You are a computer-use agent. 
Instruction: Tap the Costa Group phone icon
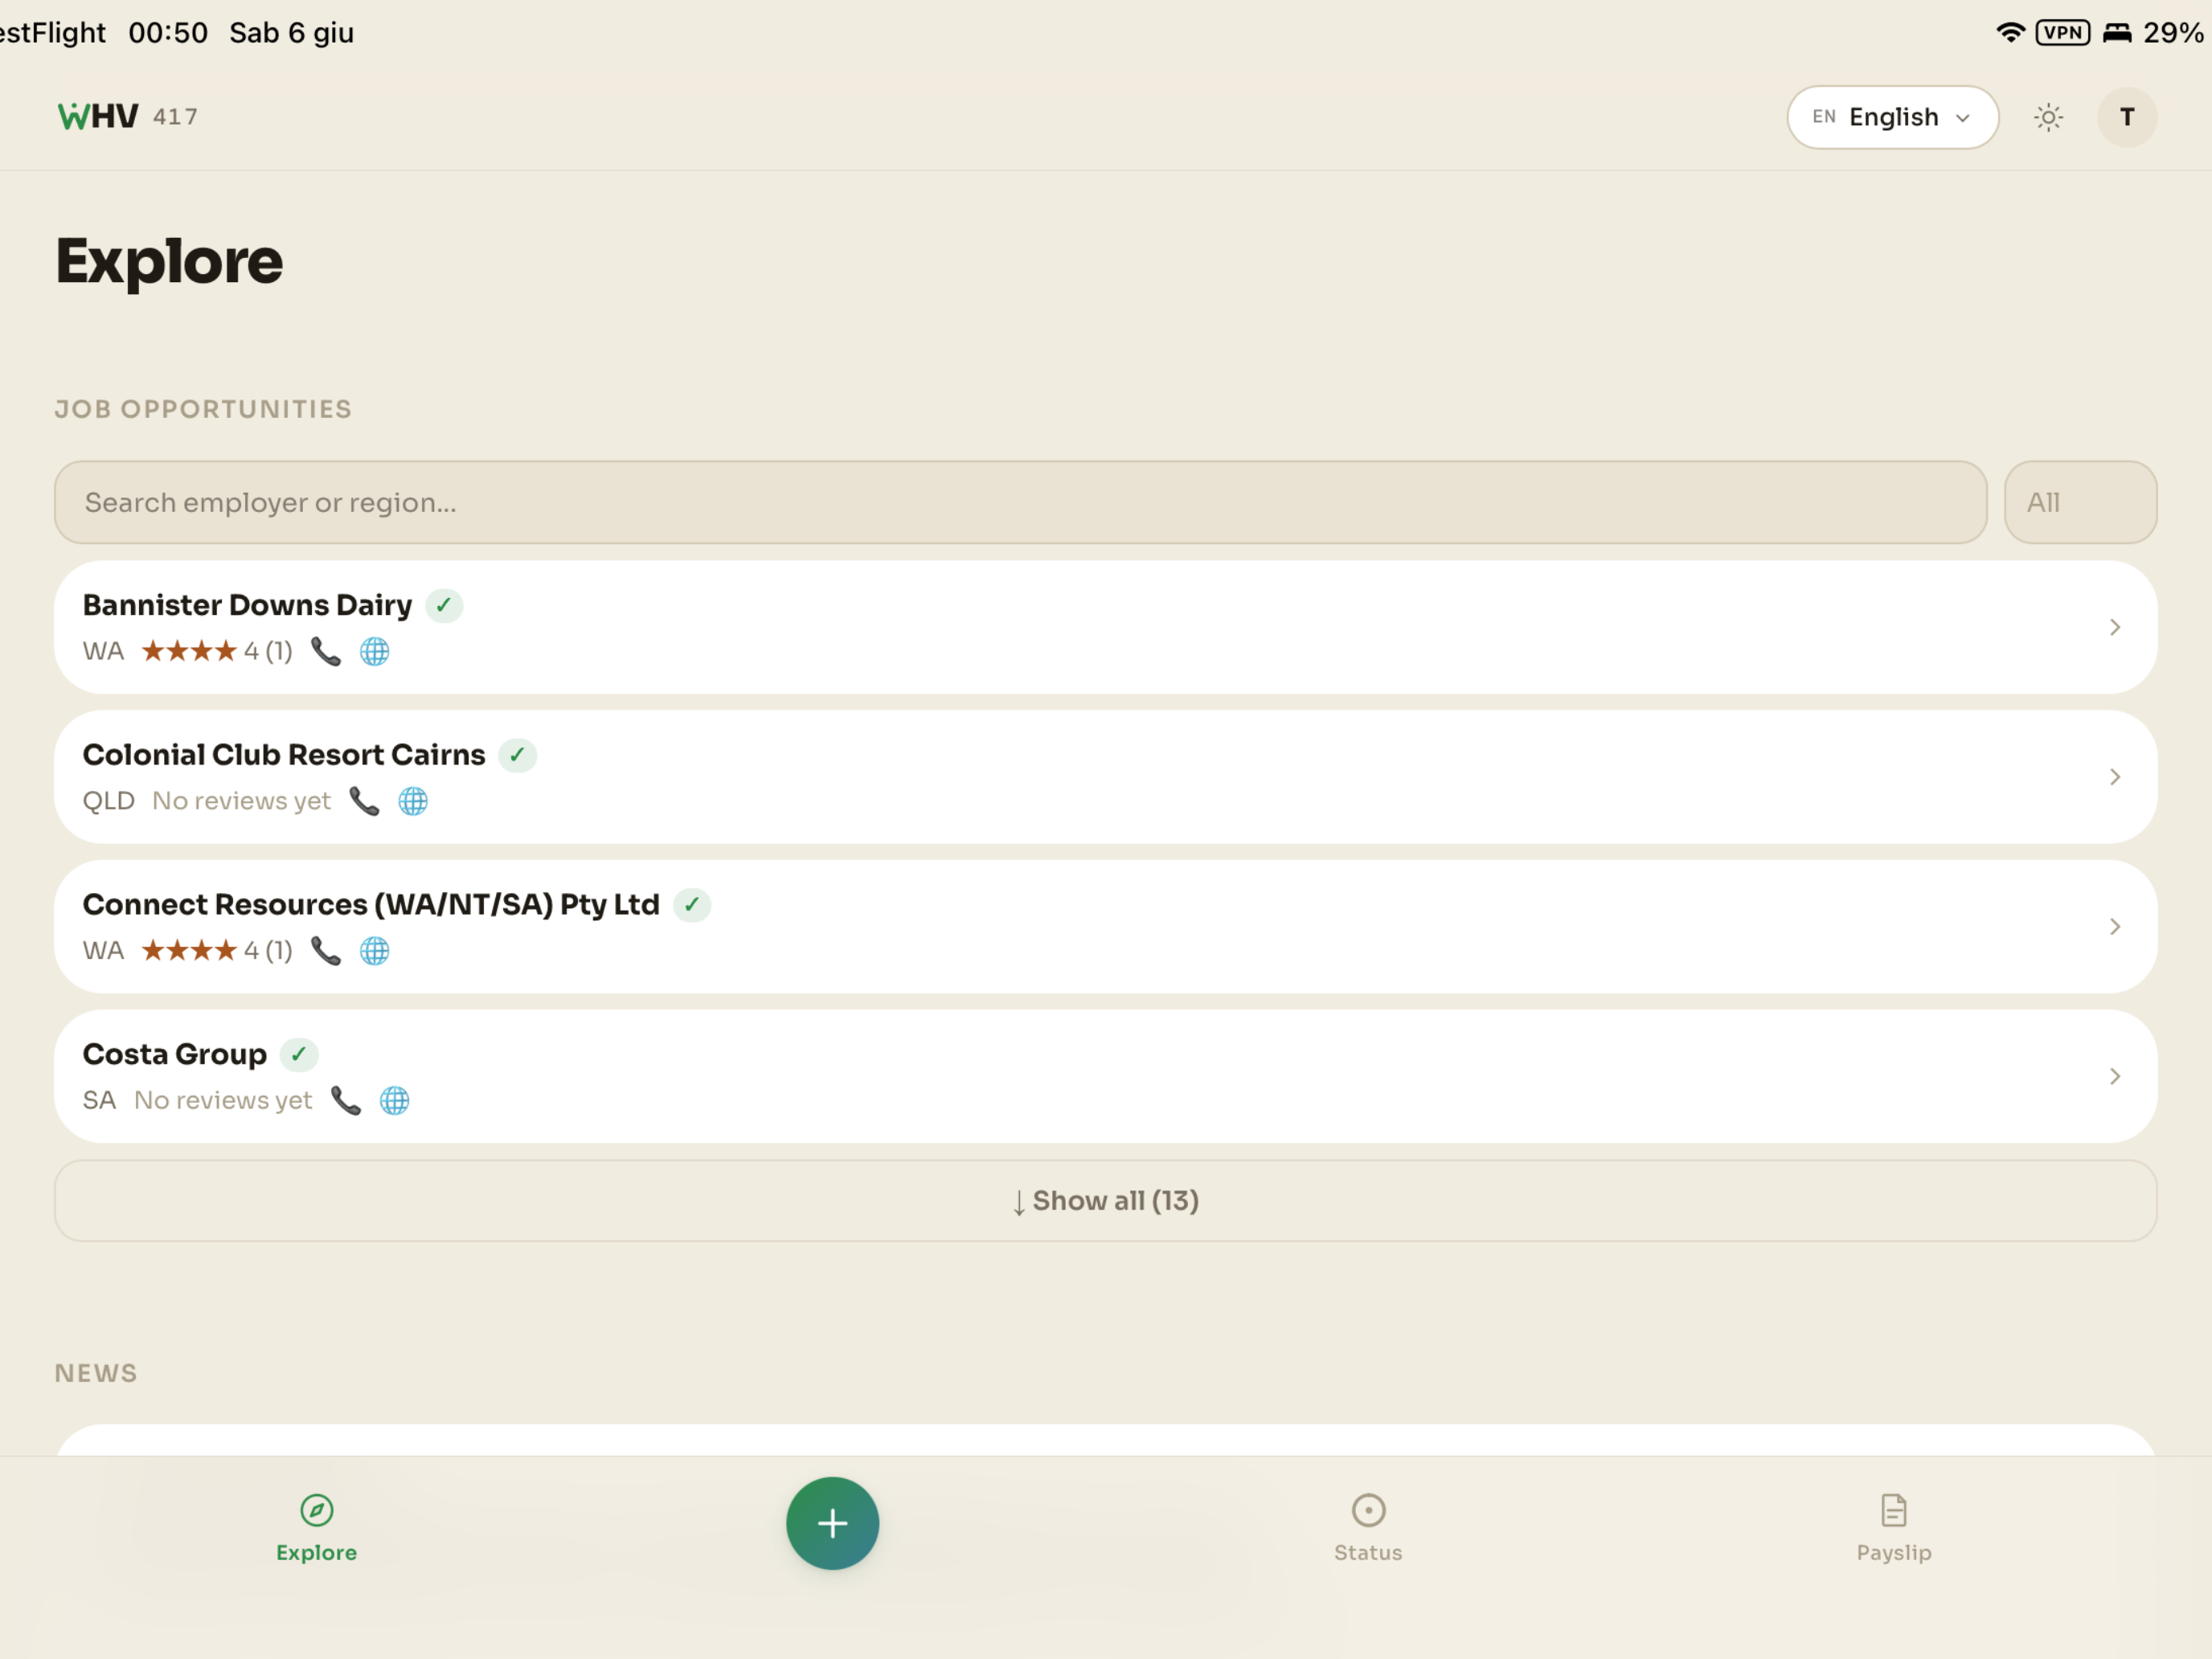coord(346,1100)
